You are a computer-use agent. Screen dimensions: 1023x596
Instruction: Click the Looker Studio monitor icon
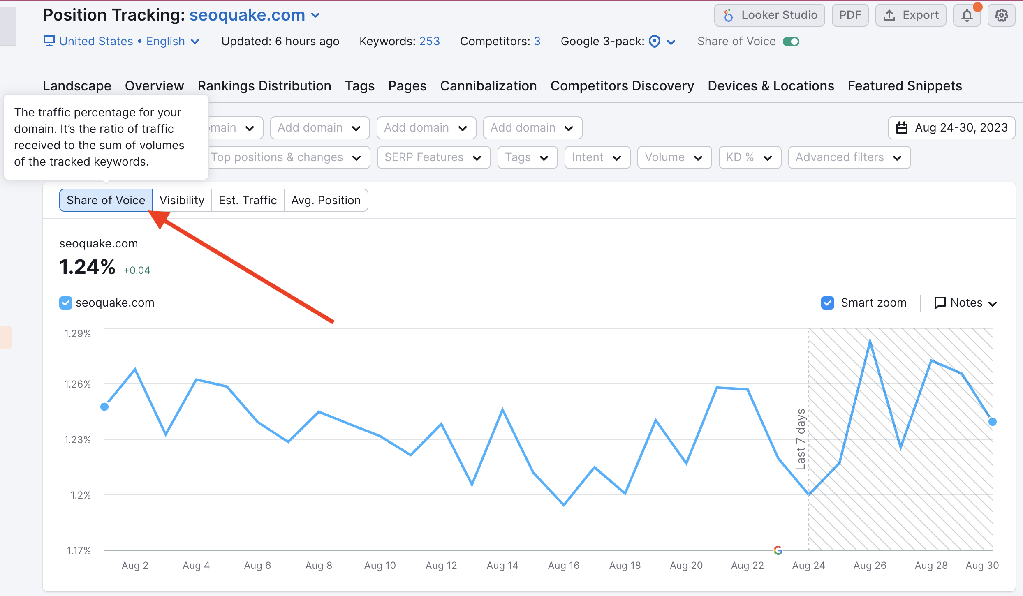[x=729, y=15]
